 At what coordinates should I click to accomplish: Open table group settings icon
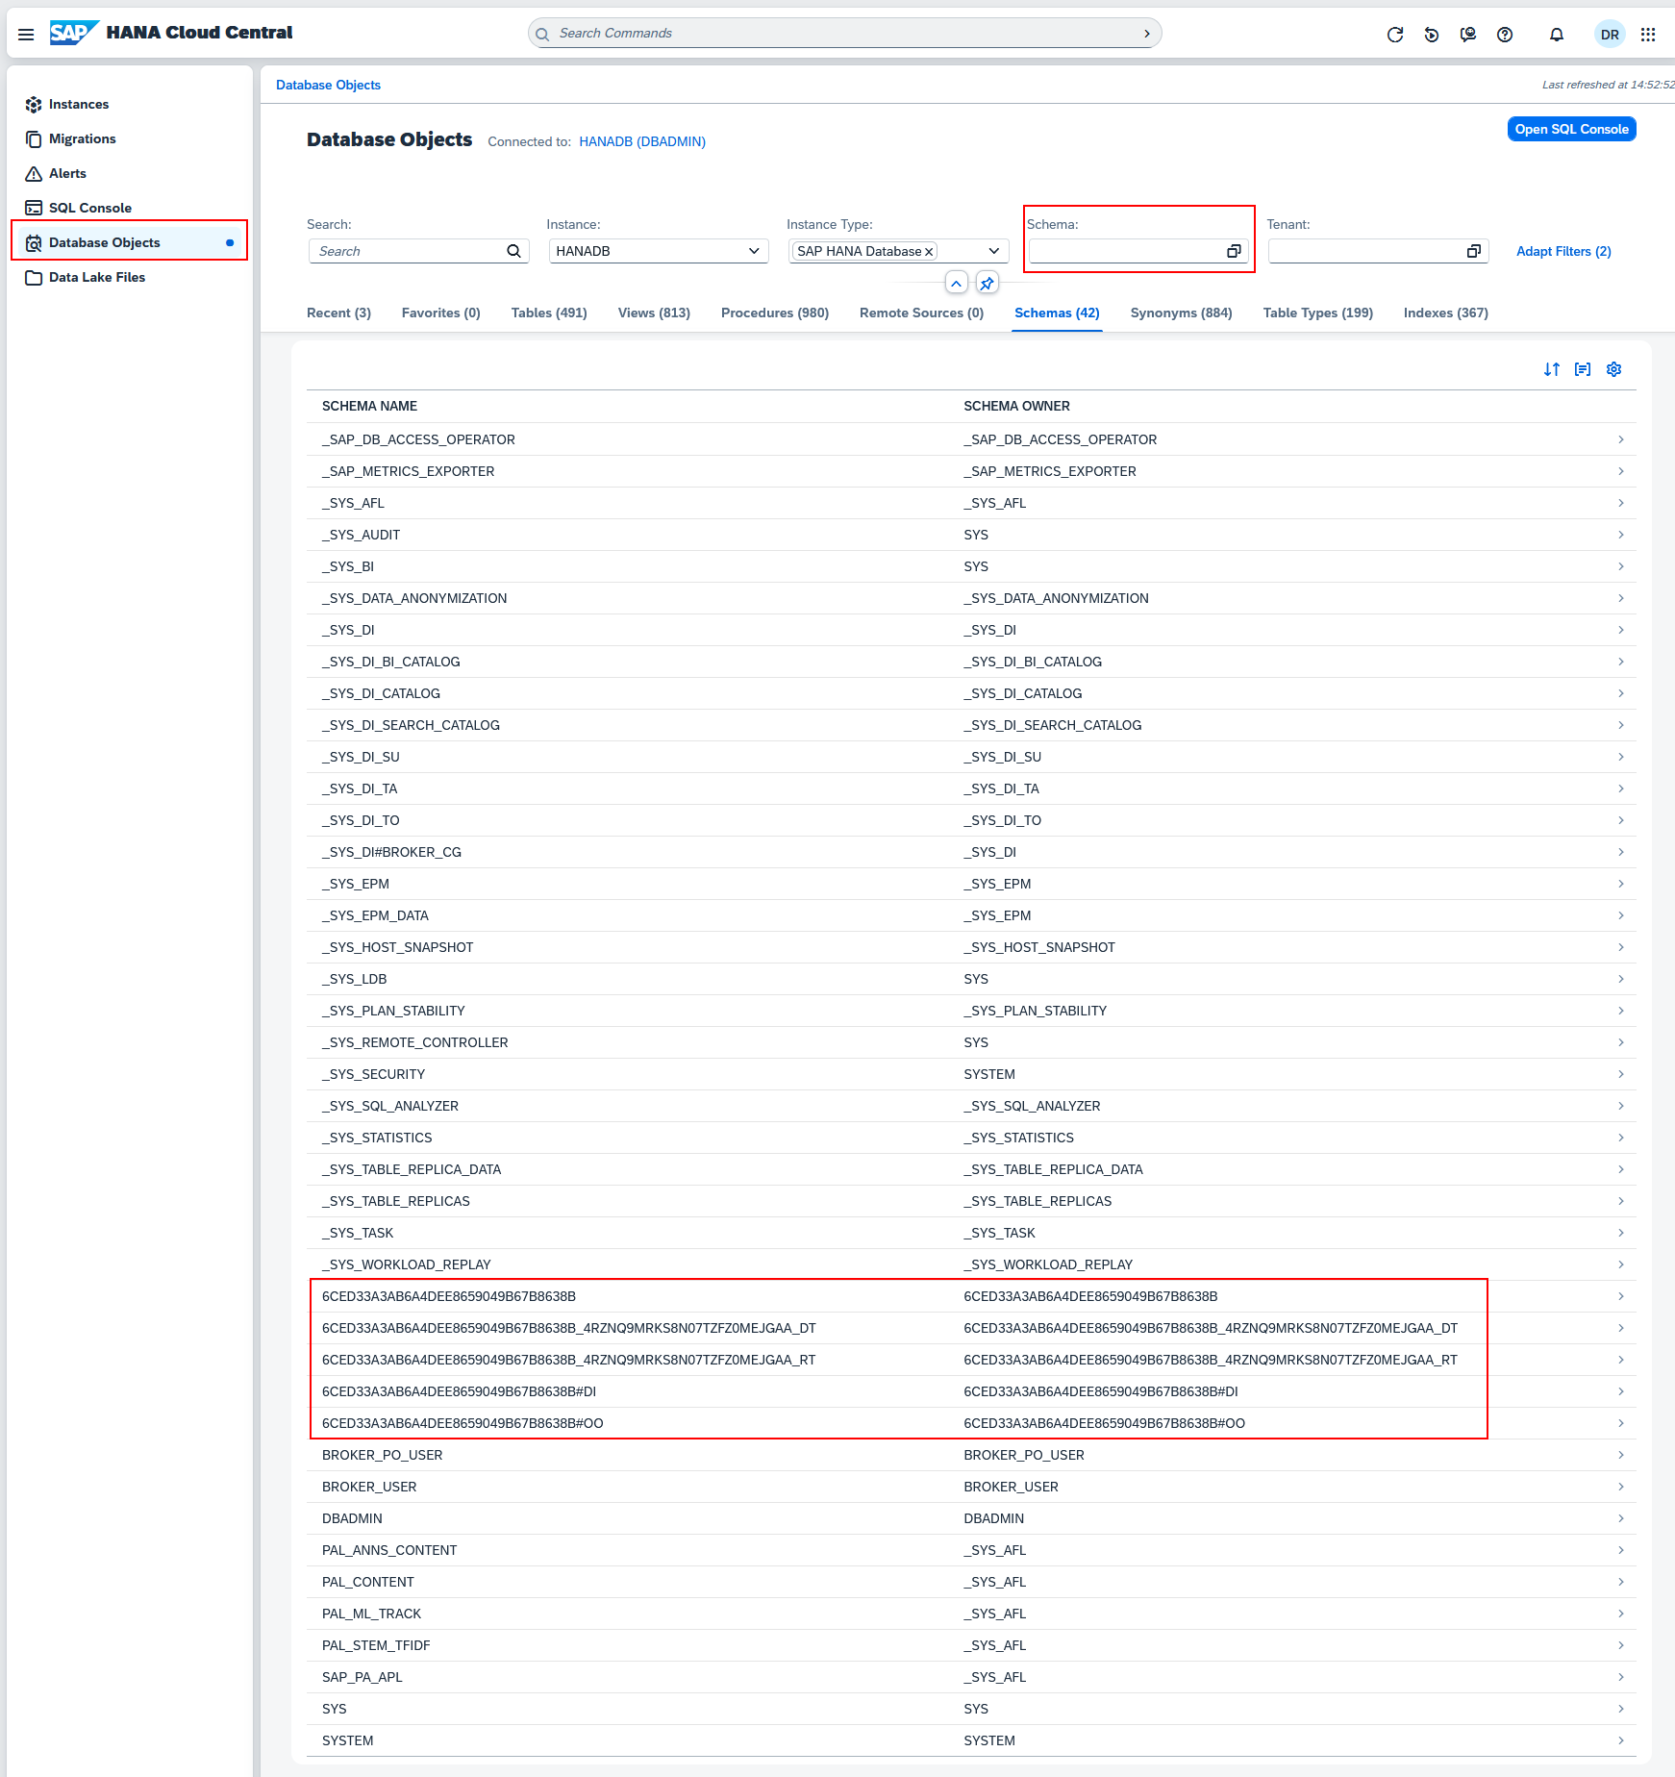pos(1583,369)
